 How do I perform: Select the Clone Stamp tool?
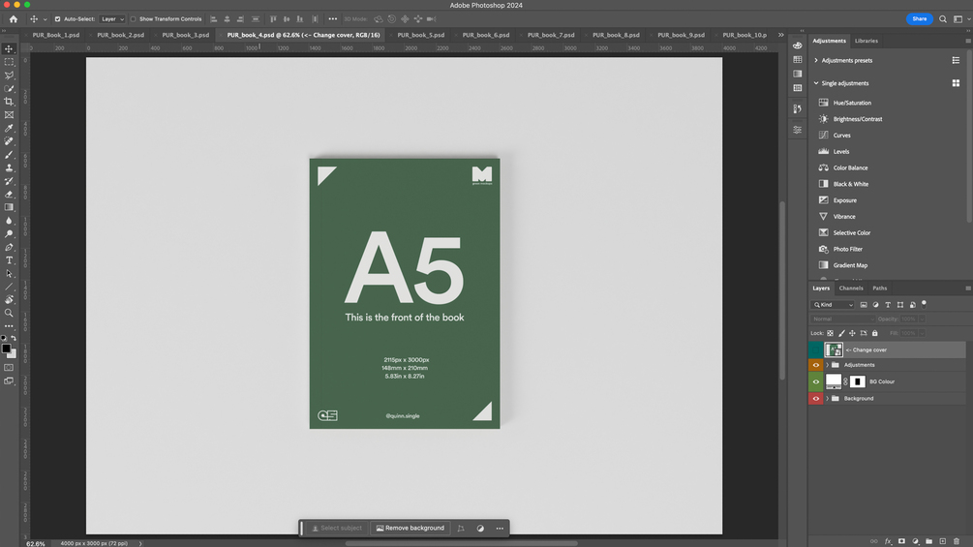click(9, 167)
